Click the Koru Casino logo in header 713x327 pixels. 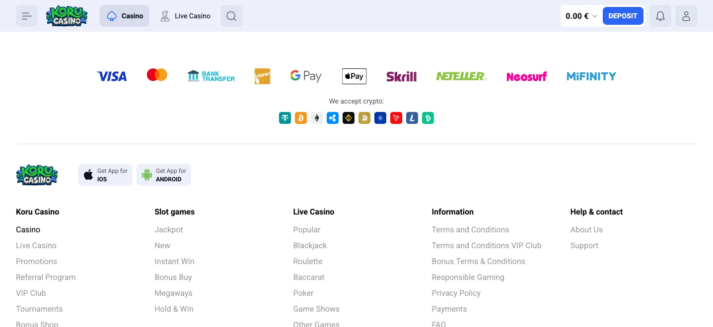tap(67, 16)
